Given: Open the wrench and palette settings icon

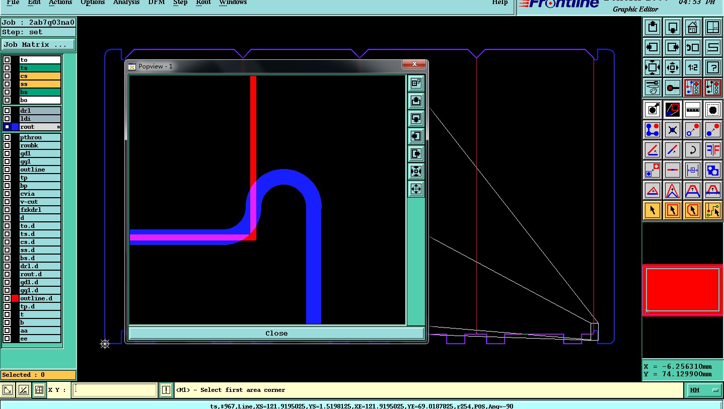Looking at the screenshot, I should click(653, 88).
